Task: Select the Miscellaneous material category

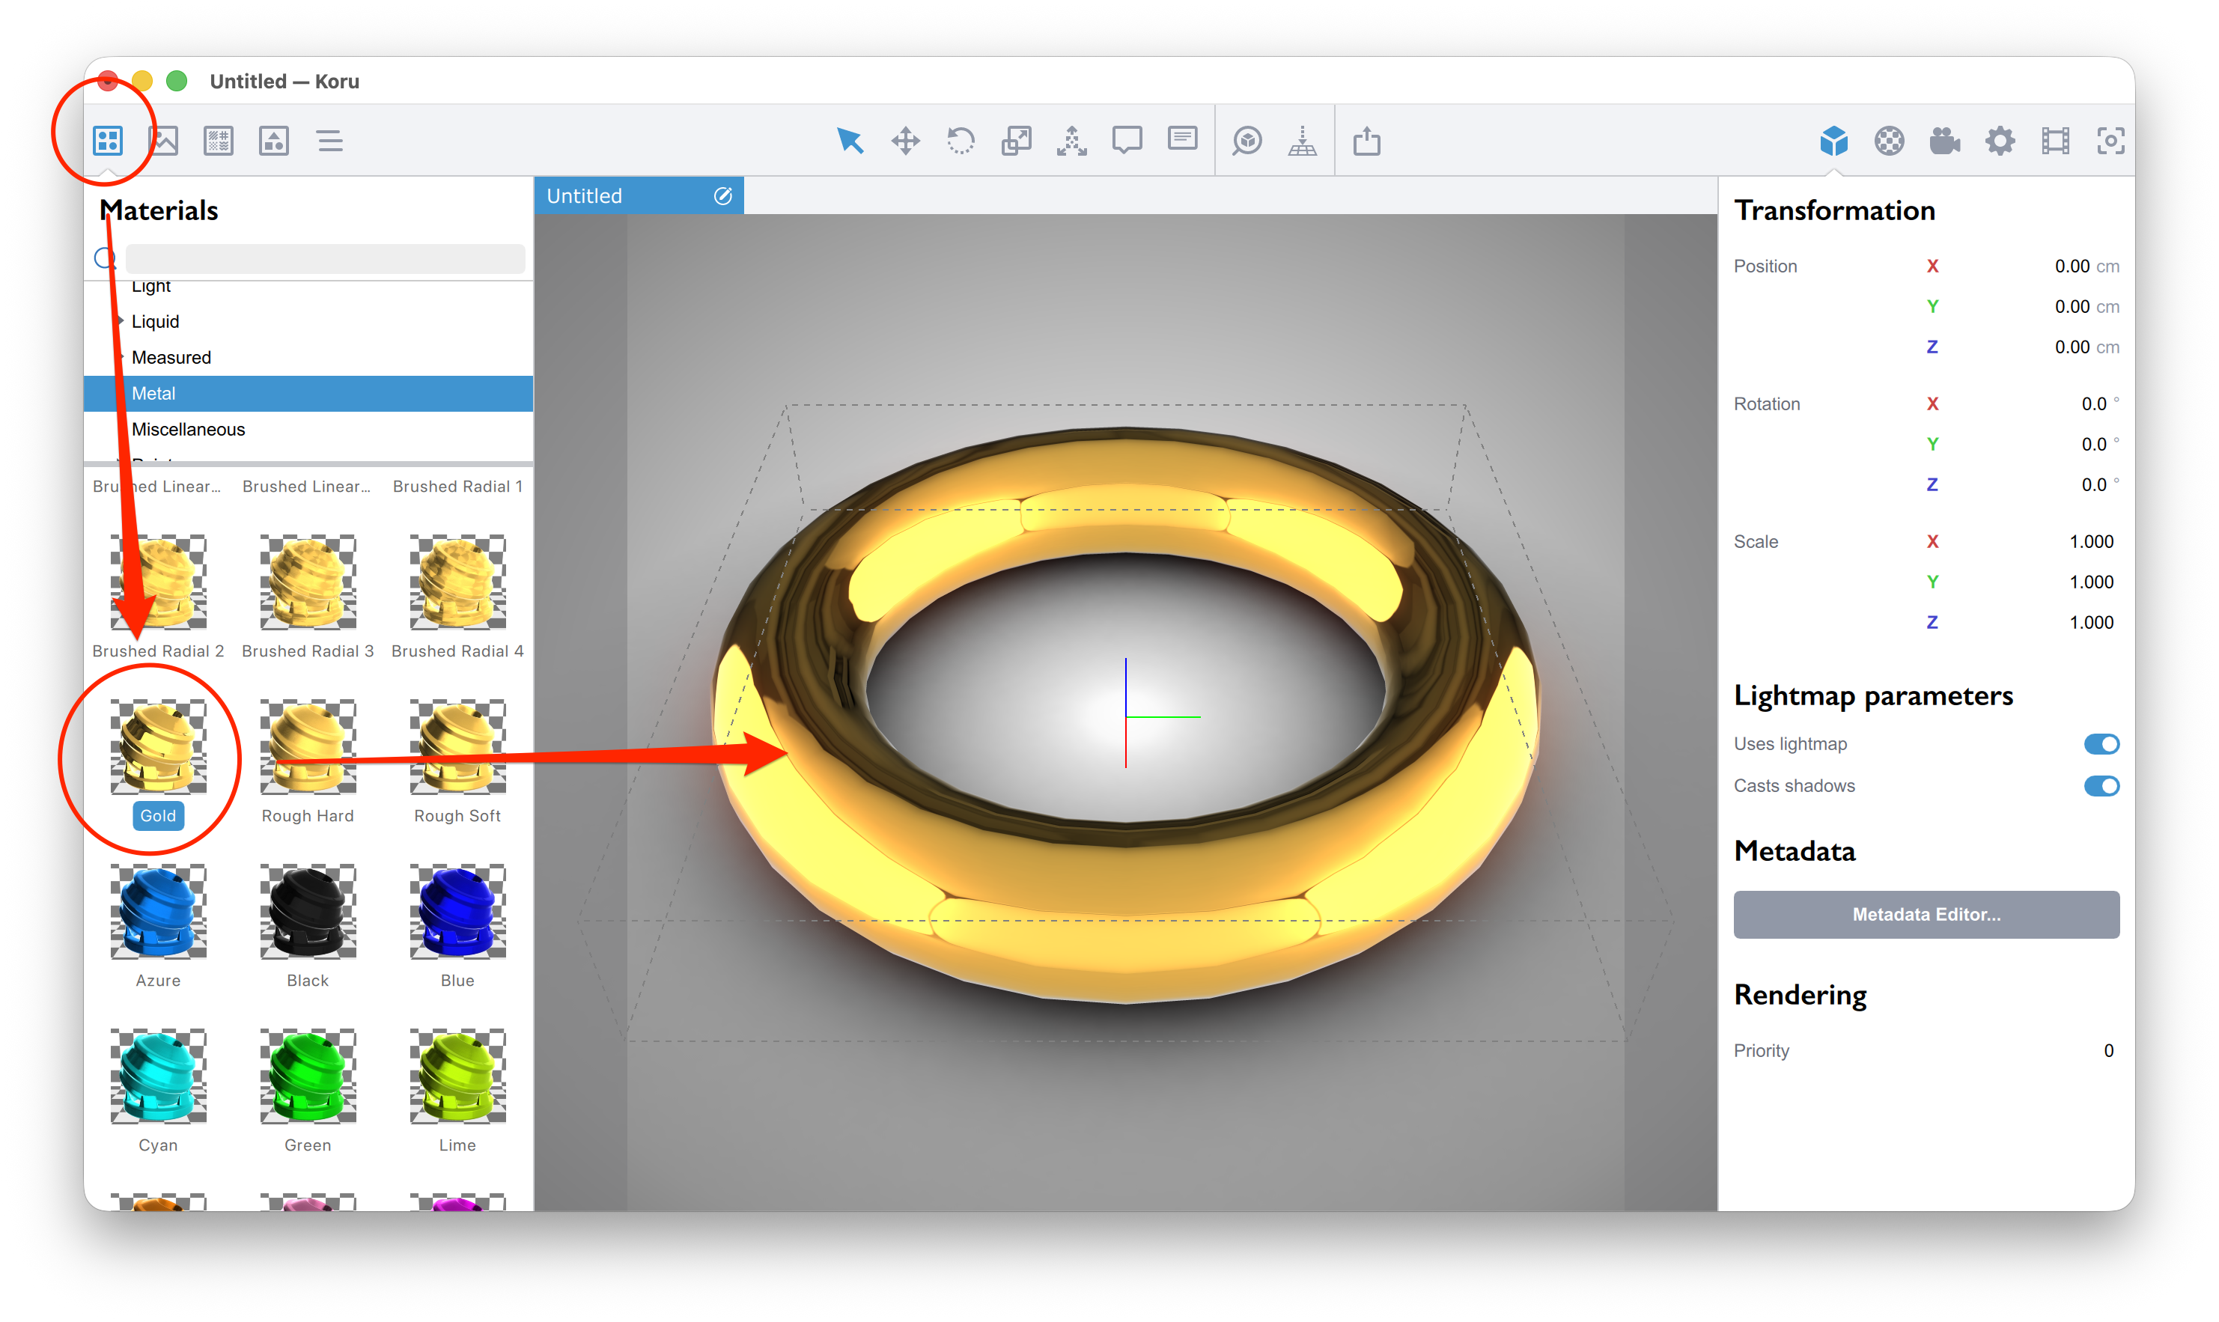Action: pos(308,430)
